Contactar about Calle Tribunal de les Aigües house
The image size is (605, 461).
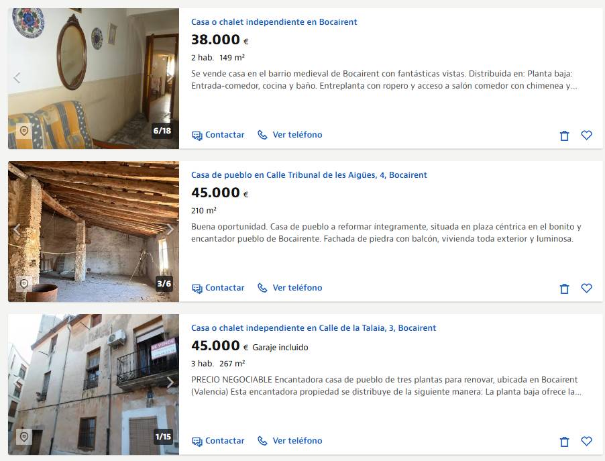(218, 288)
